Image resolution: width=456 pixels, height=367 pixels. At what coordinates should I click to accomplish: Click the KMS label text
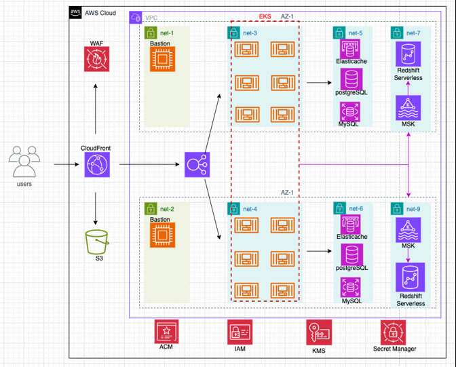click(x=319, y=351)
